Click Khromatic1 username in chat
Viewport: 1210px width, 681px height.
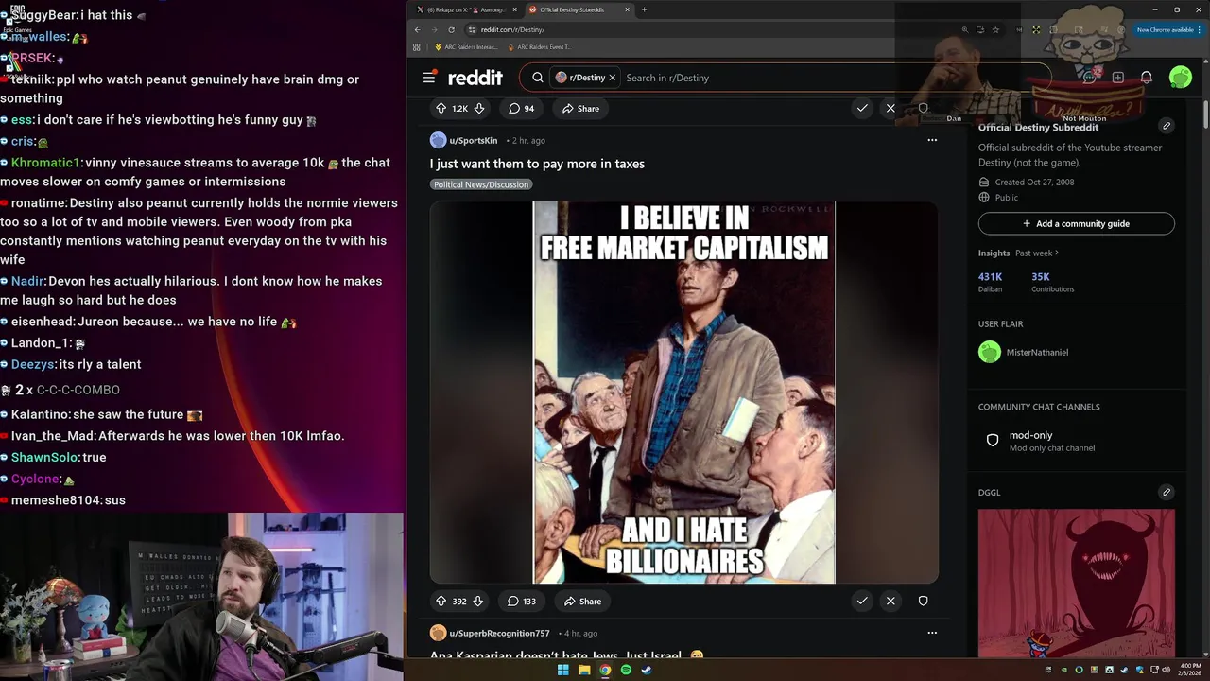click(x=46, y=163)
